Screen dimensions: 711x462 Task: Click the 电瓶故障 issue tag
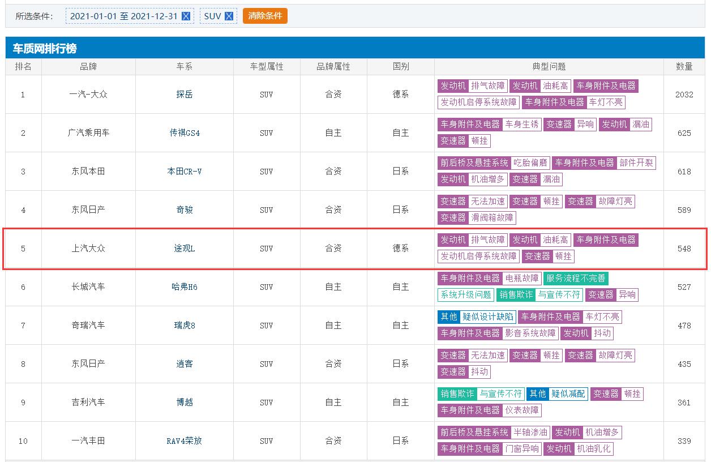(x=522, y=279)
